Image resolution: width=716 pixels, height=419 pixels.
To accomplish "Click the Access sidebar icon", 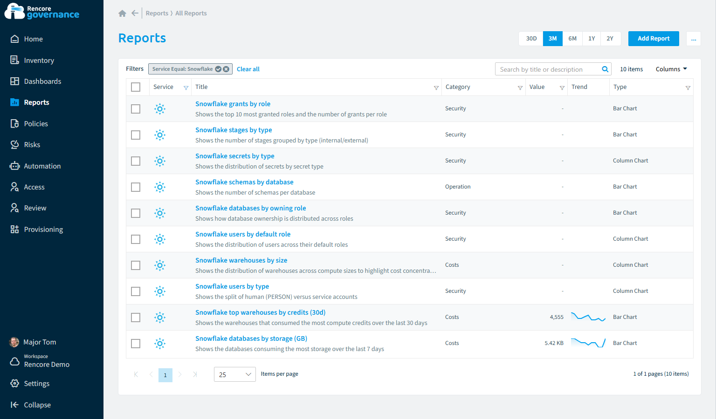I will click(x=14, y=187).
